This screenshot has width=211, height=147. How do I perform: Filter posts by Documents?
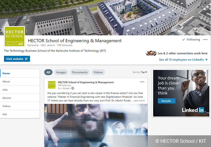click(x=80, y=72)
